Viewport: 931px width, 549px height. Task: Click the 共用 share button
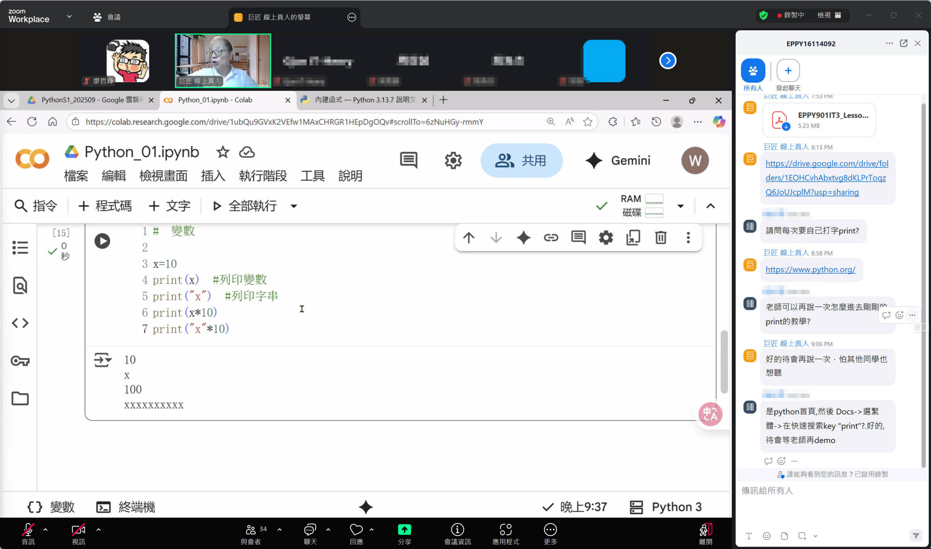tap(521, 160)
